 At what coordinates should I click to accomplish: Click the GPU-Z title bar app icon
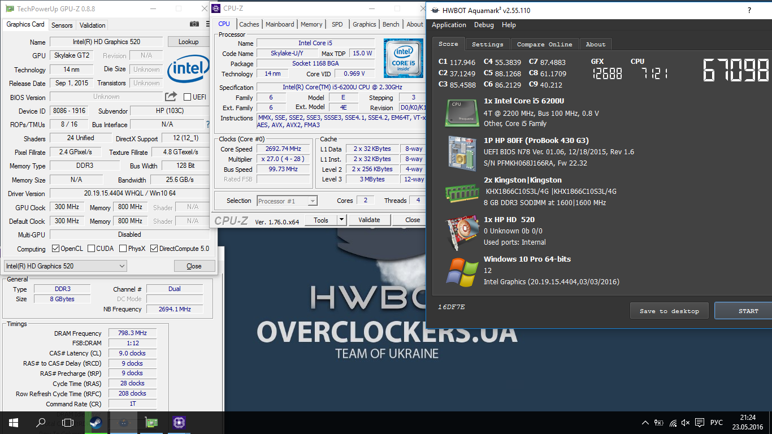tap(10, 8)
